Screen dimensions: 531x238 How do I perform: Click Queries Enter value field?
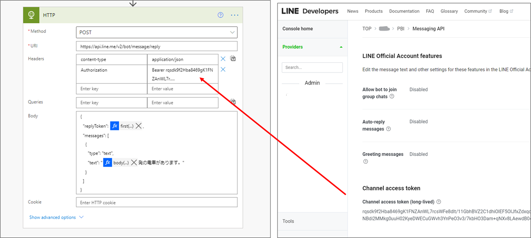183,102
